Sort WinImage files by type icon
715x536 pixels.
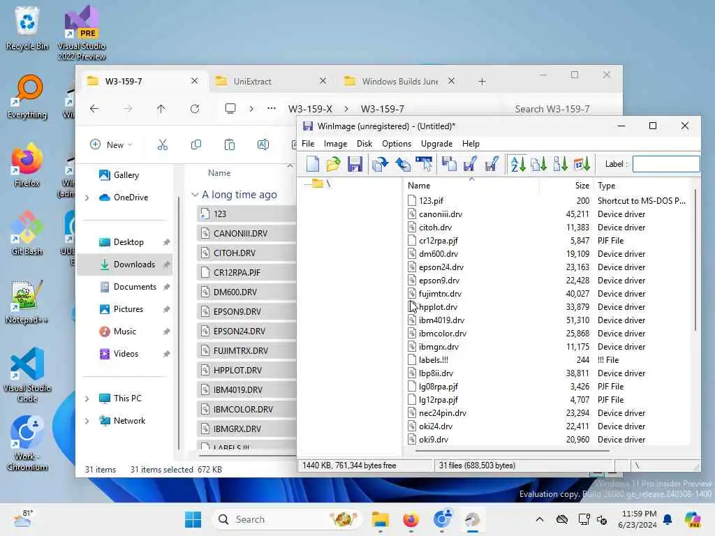(x=538, y=164)
